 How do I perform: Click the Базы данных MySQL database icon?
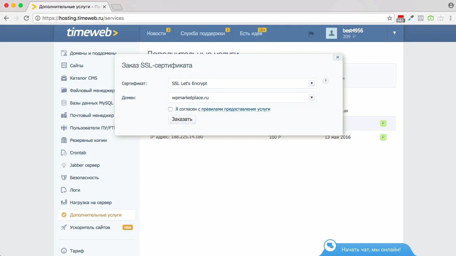point(64,103)
